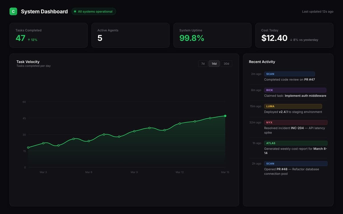Click the green C logo icon
This screenshot has height=214, width=343.
tap(13, 11)
